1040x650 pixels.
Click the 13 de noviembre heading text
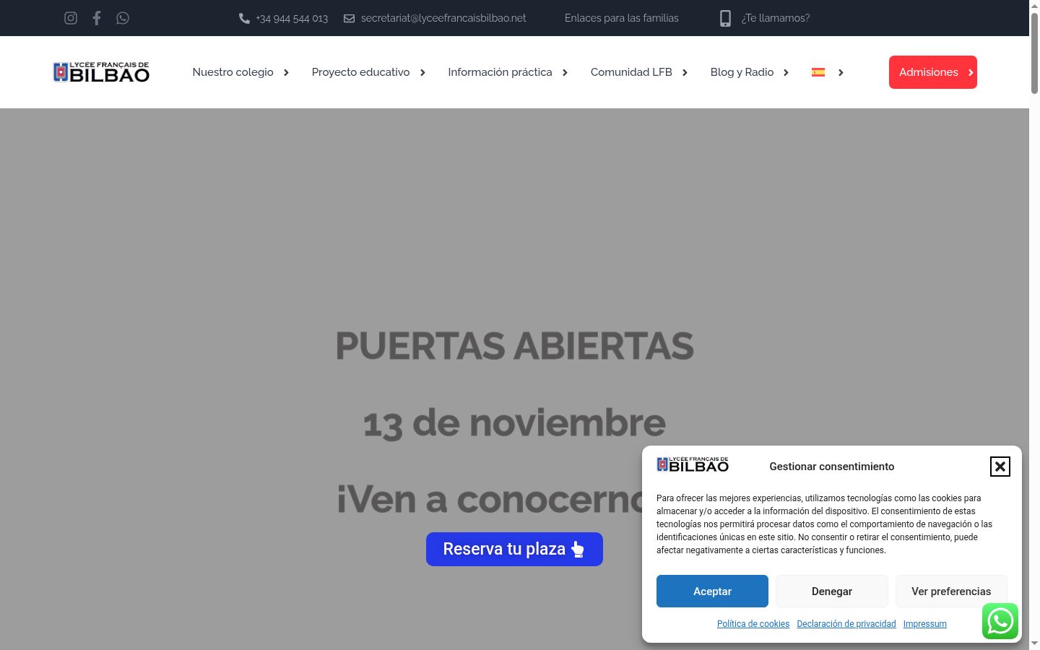pyautogui.click(x=514, y=423)
